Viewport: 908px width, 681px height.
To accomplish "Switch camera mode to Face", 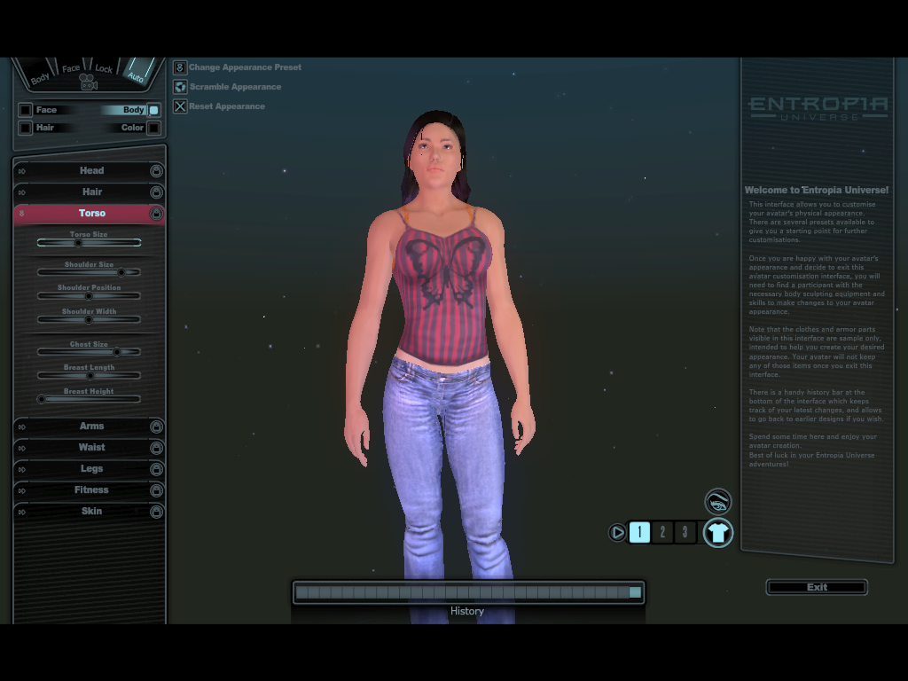I will tap(70, 68).
